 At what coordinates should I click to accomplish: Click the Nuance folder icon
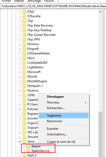pyautogui.click(x=24, y=90)
